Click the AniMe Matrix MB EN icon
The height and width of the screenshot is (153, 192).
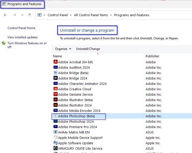click(x=56, y=132)
